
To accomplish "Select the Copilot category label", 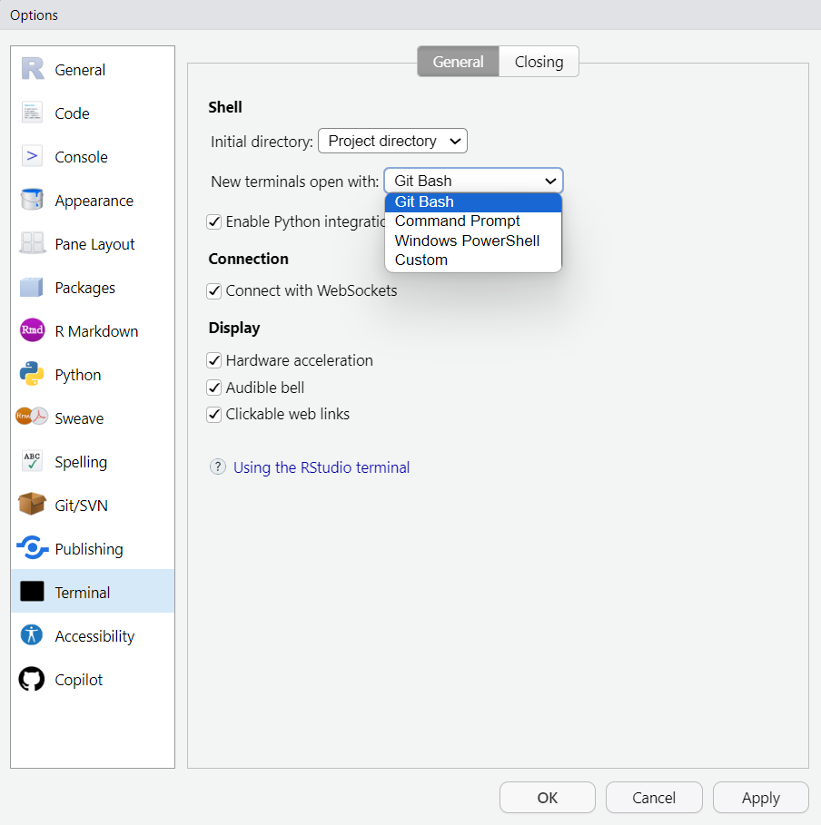I will pos(78,681).
